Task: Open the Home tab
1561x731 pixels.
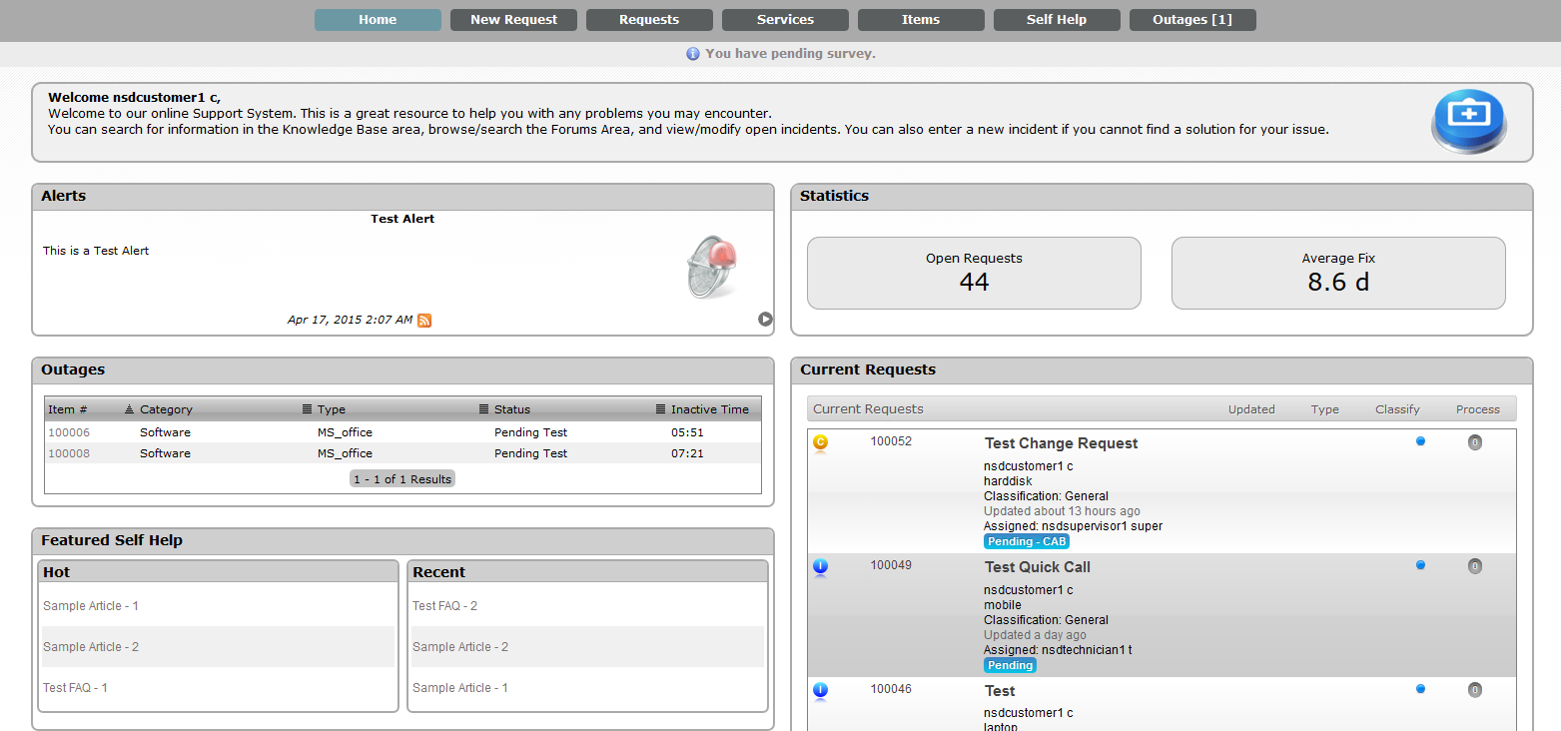Action: (378, 20)
